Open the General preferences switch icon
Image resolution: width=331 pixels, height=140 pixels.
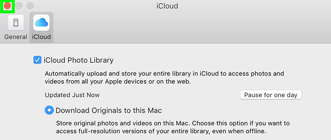[16, 22]
